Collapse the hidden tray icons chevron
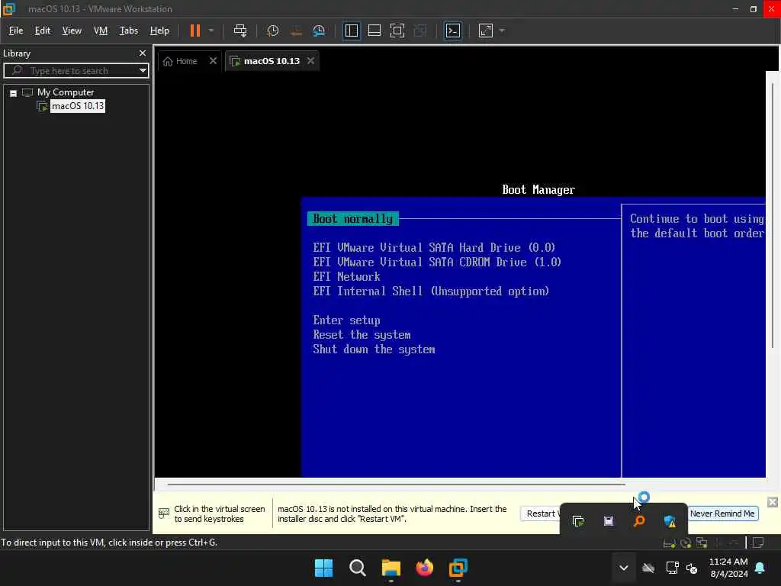This screenshot has height=586, width=781. (x=624, y=568)
